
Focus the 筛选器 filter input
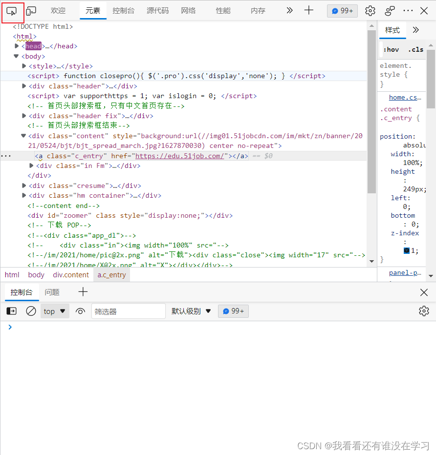point(129,311)
